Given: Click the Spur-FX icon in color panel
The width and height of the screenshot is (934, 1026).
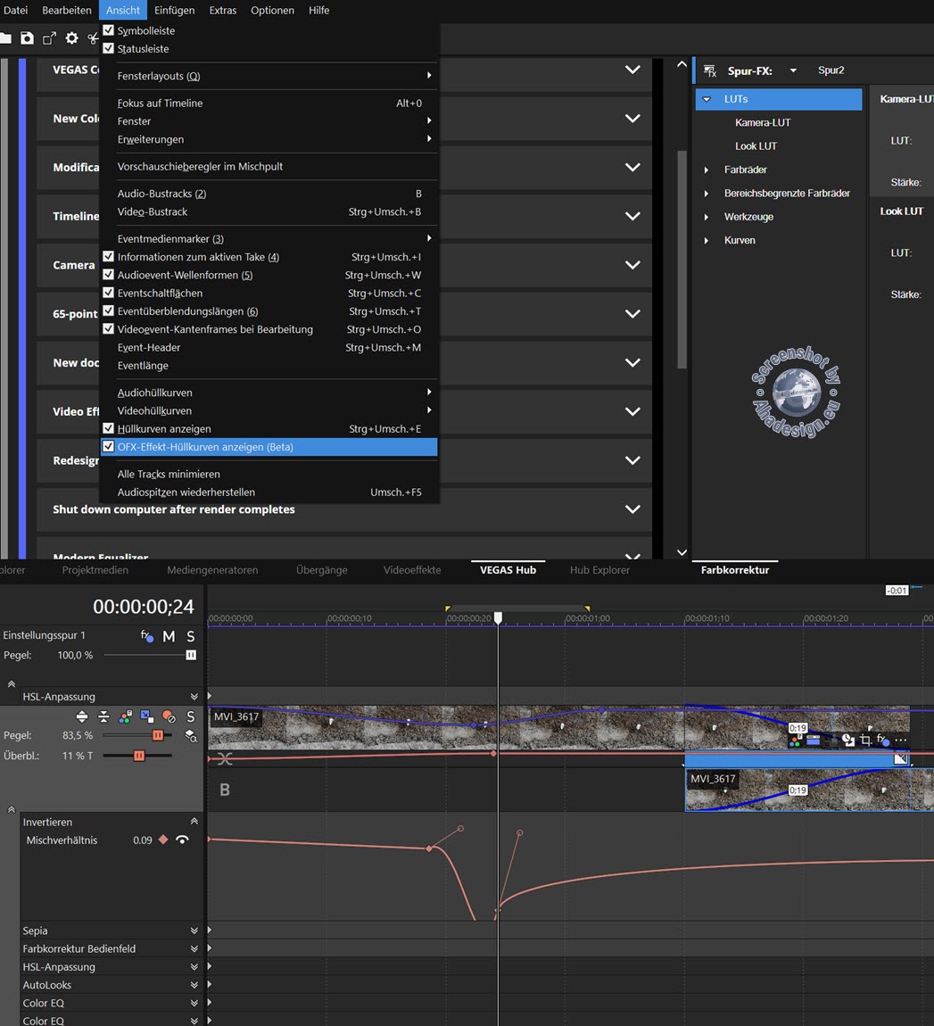Looking at the screenshot, I should tap(710, 70).
